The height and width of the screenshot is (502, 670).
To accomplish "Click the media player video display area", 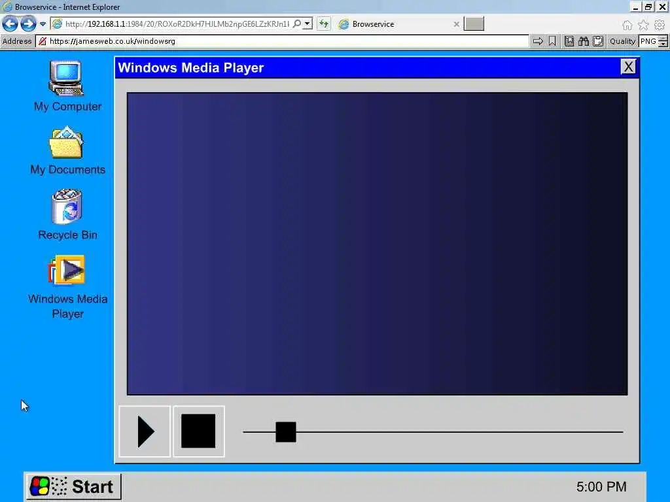I will (x=378, y=244).
